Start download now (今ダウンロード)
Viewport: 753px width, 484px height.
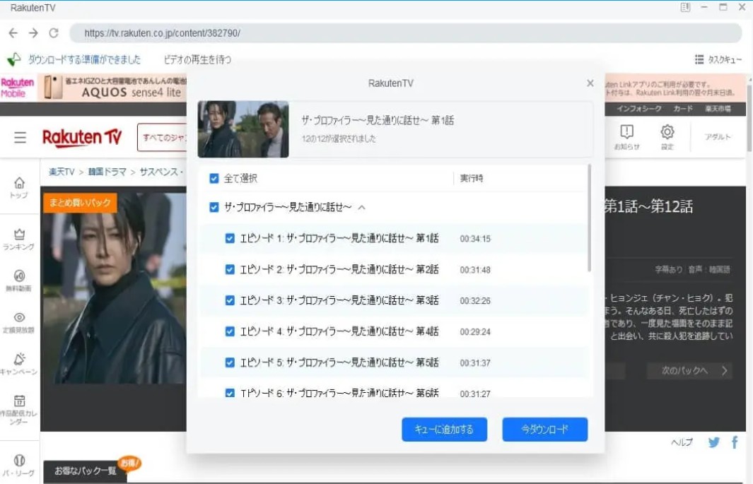coord(544,430)
